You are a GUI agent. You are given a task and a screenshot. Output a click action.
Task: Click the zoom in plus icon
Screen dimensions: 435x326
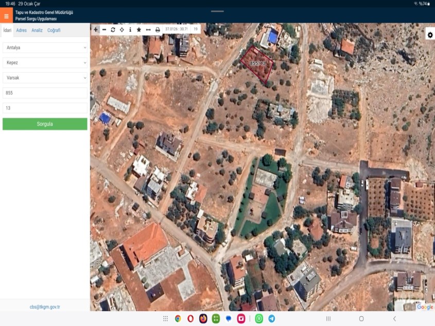(x=96, y=30)
